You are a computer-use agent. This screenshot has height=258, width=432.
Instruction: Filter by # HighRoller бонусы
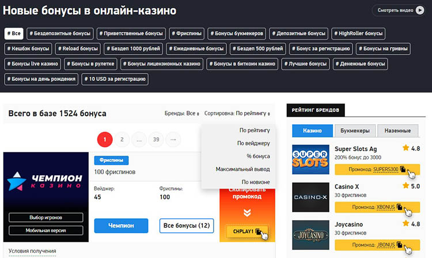[358, 33]
